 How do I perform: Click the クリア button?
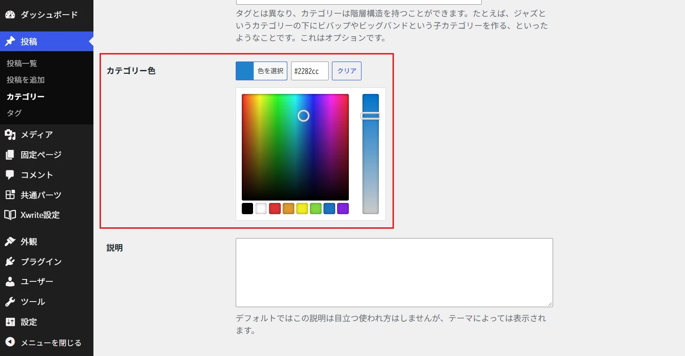tap(347, 71)
